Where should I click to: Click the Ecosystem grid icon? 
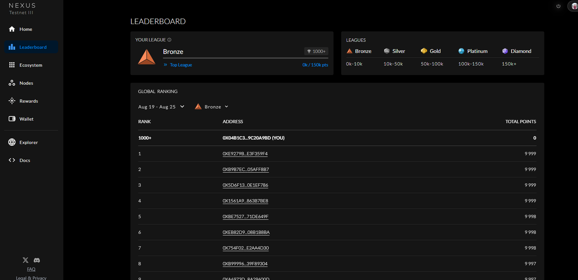[x=12, y=65]
